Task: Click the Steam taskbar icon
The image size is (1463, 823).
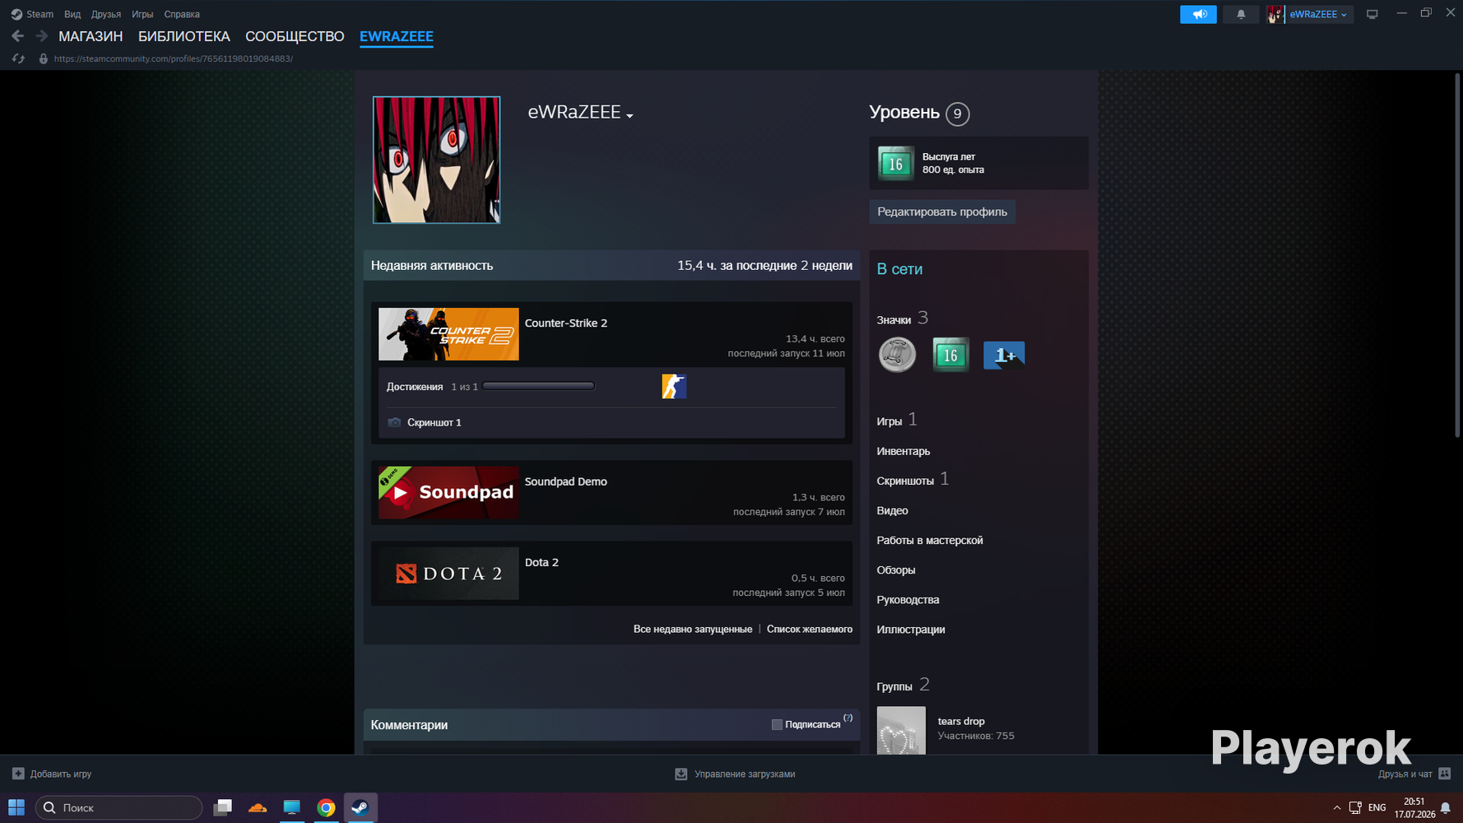Action: click(360, 807)
